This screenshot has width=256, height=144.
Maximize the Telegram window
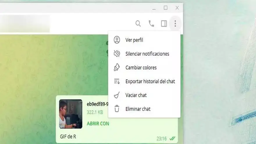(x=166, y=8)
